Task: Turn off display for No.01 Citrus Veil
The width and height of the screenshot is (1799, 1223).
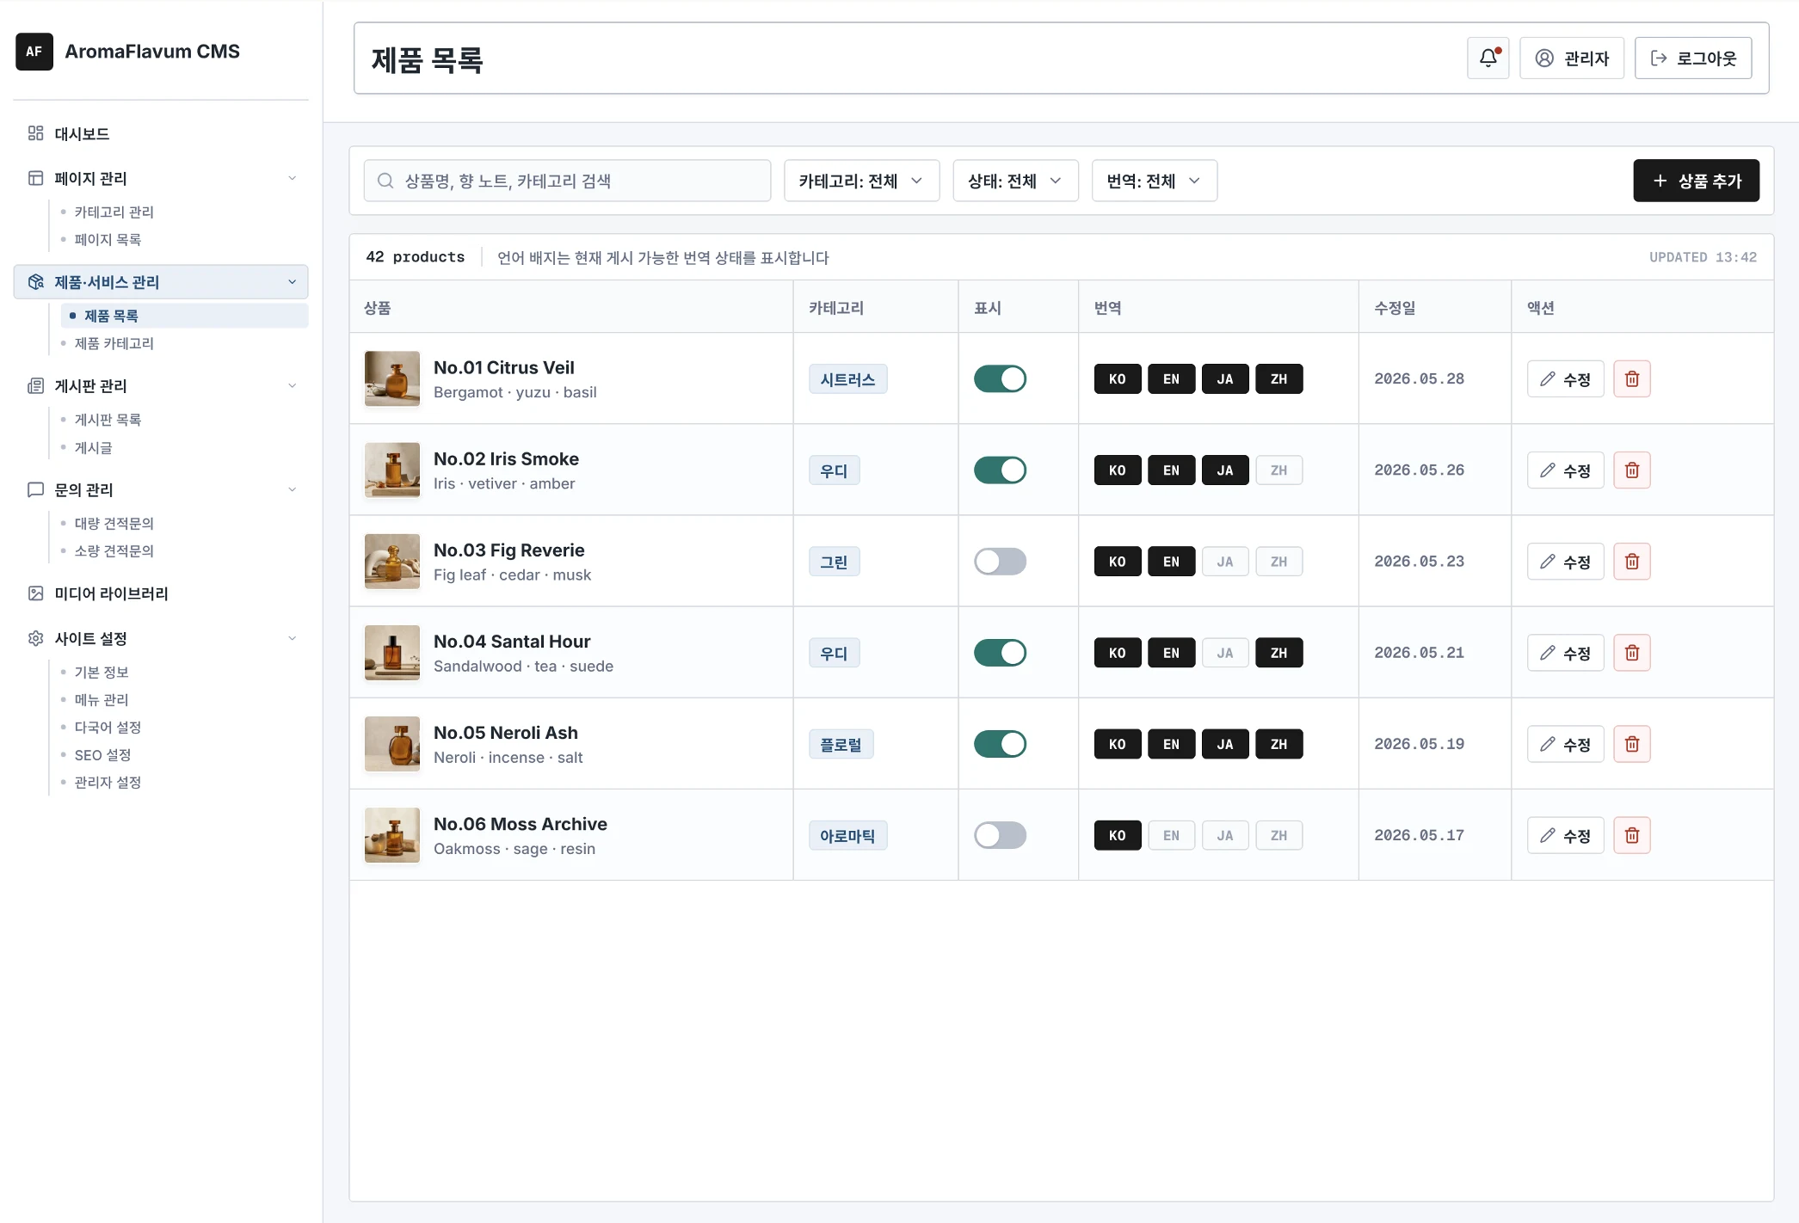Action: coord(1000,378)
